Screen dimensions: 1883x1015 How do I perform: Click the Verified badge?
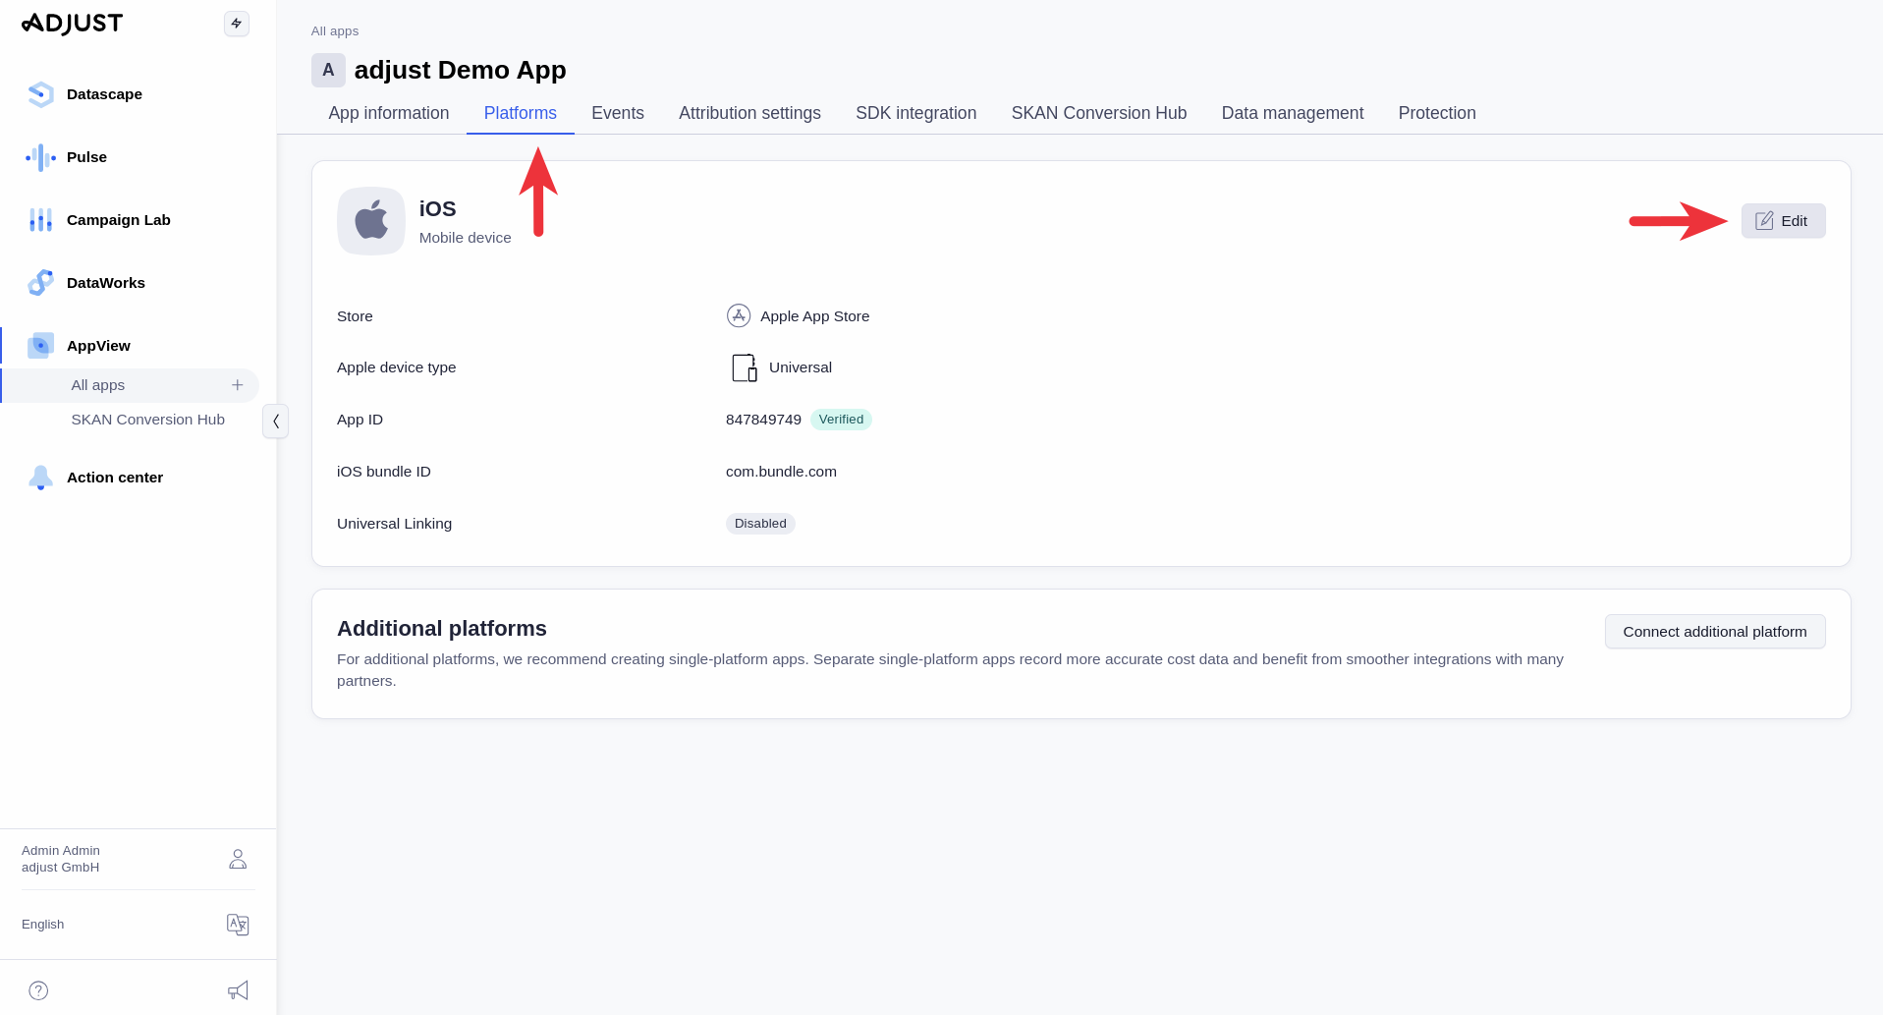tap(841, 420)
